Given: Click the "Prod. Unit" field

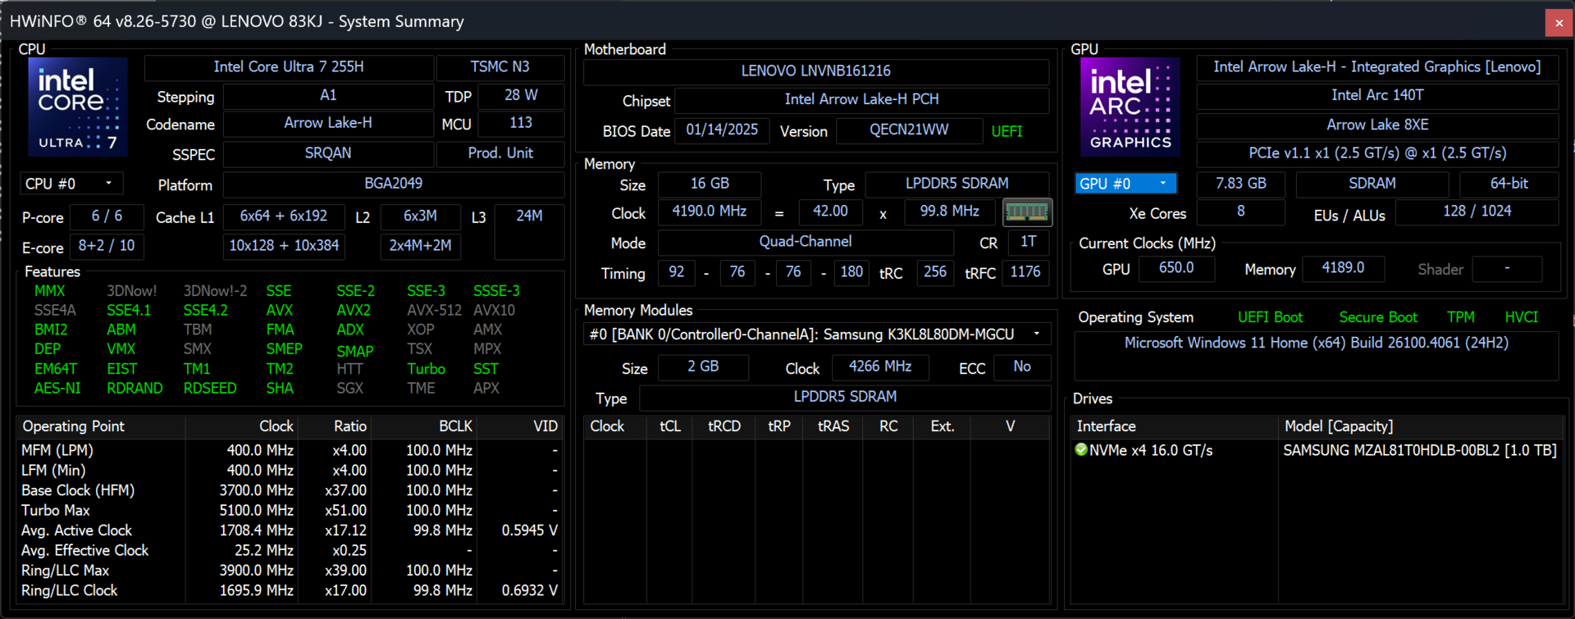Looking at the screenshot, I should click(x=500, y=154).
